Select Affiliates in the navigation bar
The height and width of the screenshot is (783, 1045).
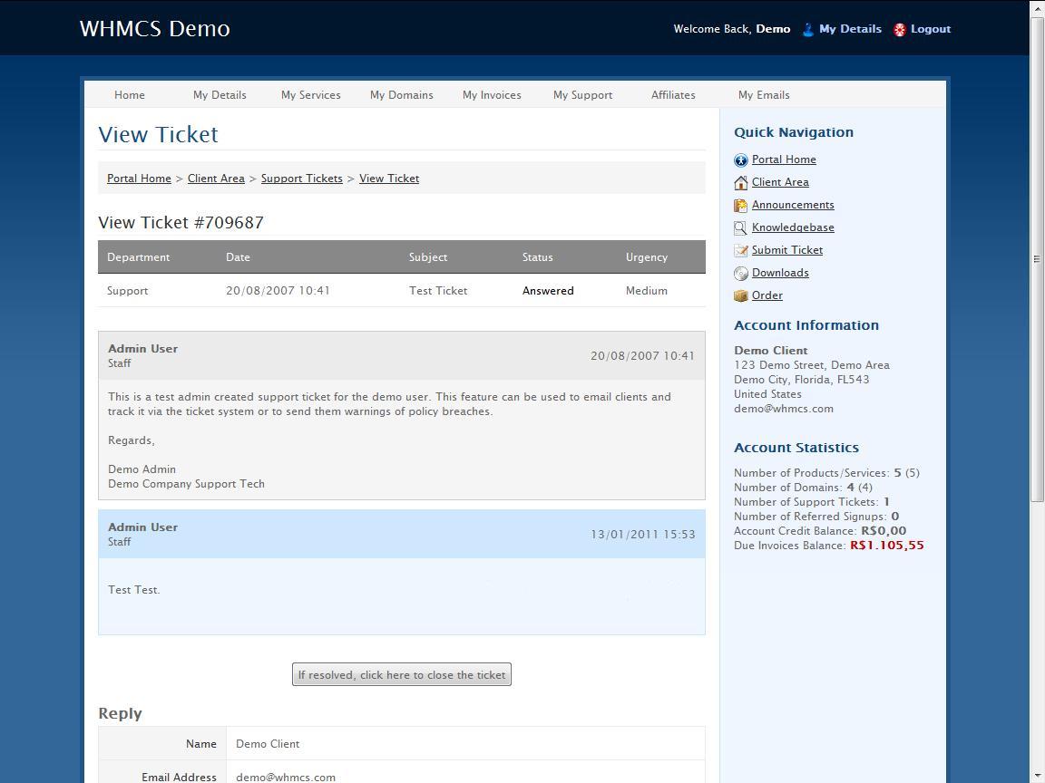[673, 95]
